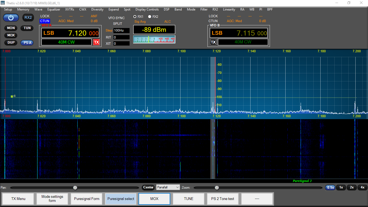The width and height of the screenshot is (368, 207).
Task: Toggle the RX2 receiver button
Action: 28,18
